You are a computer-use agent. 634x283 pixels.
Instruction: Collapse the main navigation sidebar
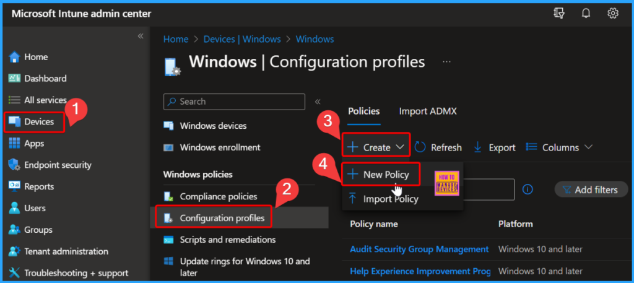[141, 36]
